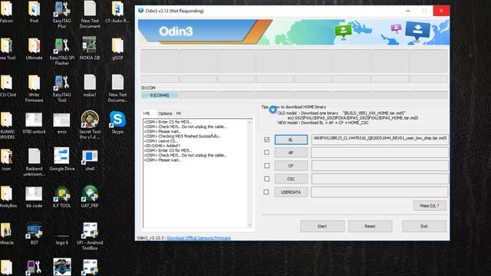Open the NOKIA 2@ desktop icon
Image resolution: width=491 pixels, height=276 pixels.
90,48
